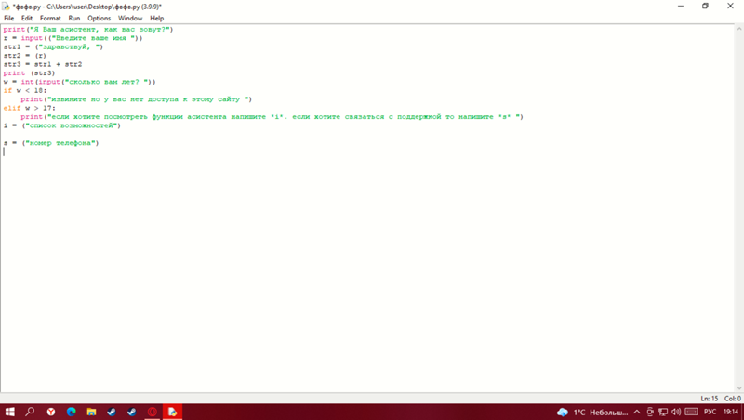Image resolution: width=744 pixels, height=420 pixels.
Task: Open File Explorer from the taskbar
Action: pyautogui.click(x=91, y=412)
